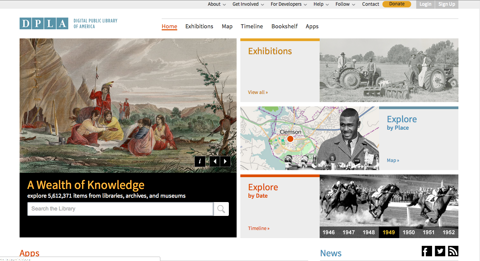Open the Apps section heading
The height and width of the screenshot is (261, 480).
coord(30,253)
